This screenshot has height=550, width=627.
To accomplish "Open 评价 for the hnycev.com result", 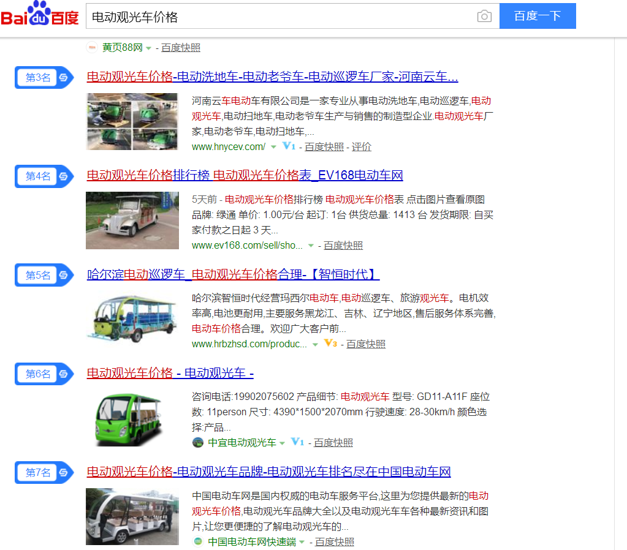I will [362, 147].
